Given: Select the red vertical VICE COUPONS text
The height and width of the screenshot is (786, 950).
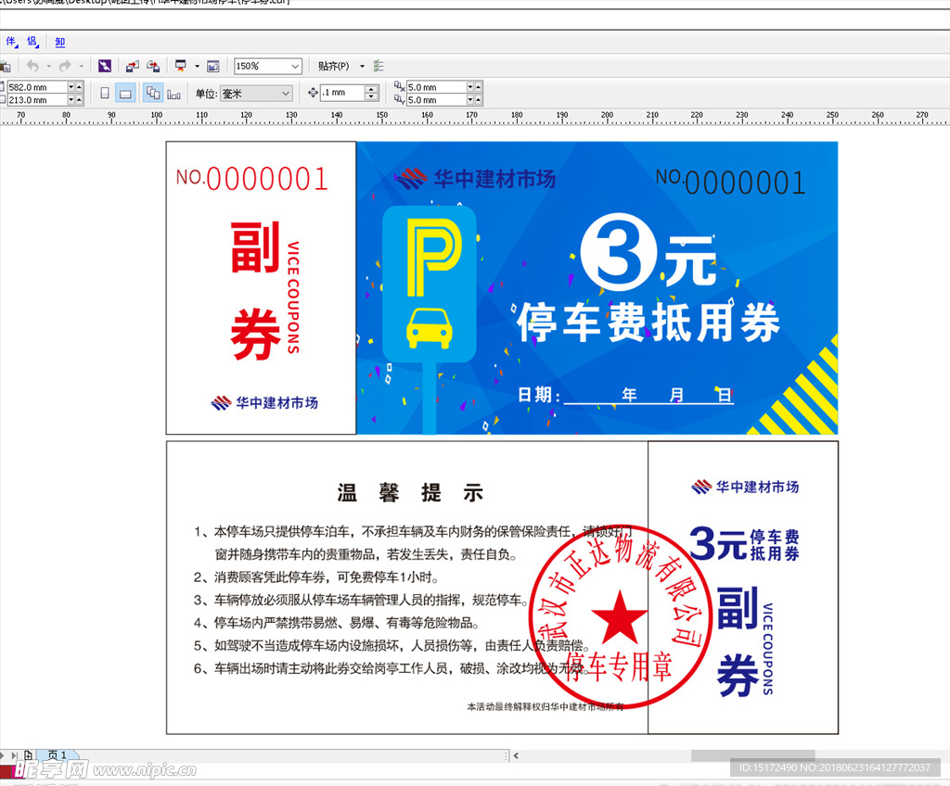Looking at the screenshot, I should [x=293, y=298].
